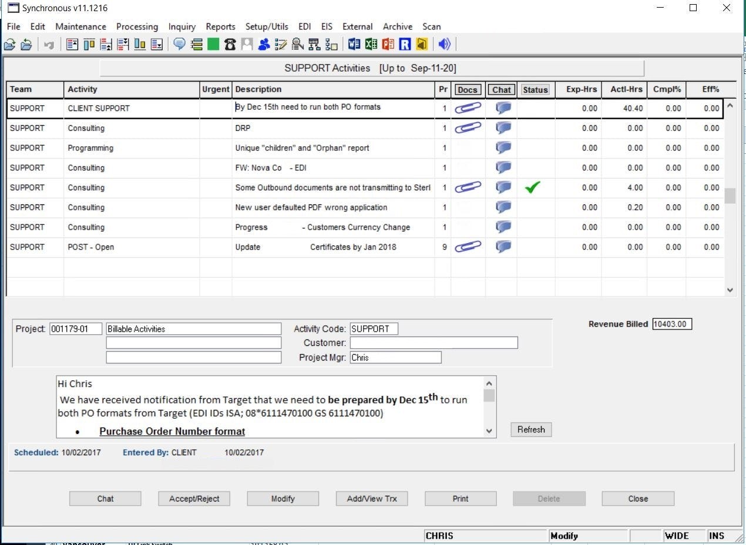Click the Status column header
The width and height of the screenshot is (746, 545).
[x=535, y=89]
